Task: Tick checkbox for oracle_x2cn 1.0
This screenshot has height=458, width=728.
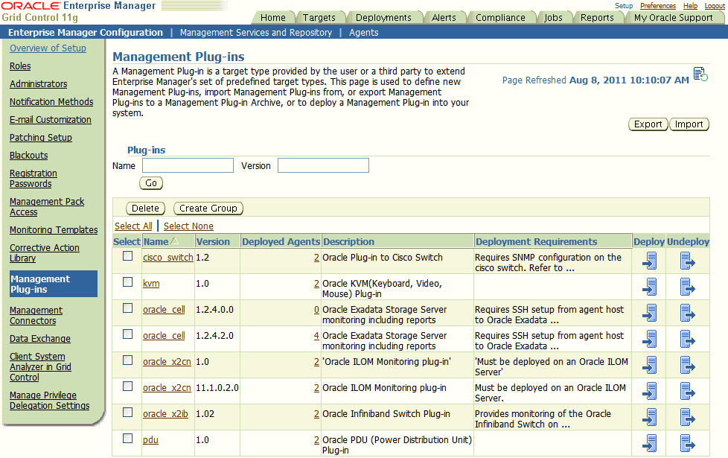Action: tap(128, 360)
